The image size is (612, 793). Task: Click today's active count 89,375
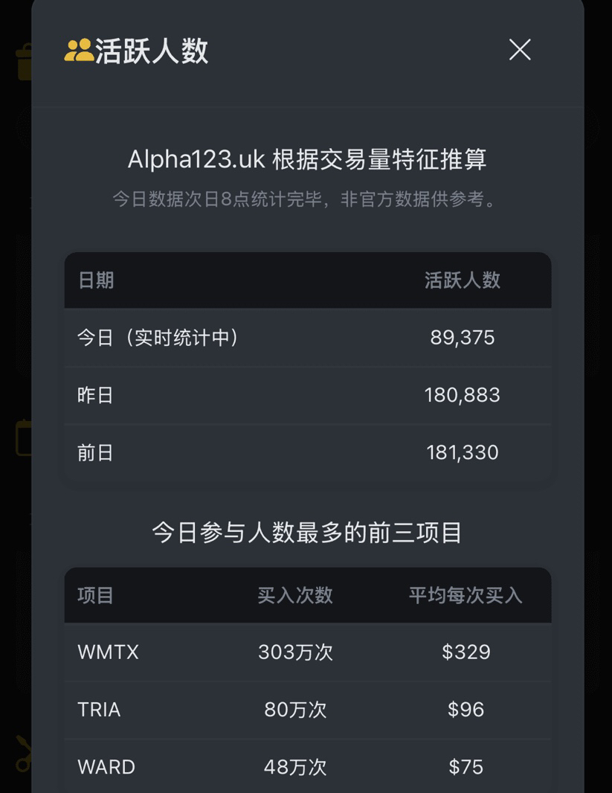(462, 338)
